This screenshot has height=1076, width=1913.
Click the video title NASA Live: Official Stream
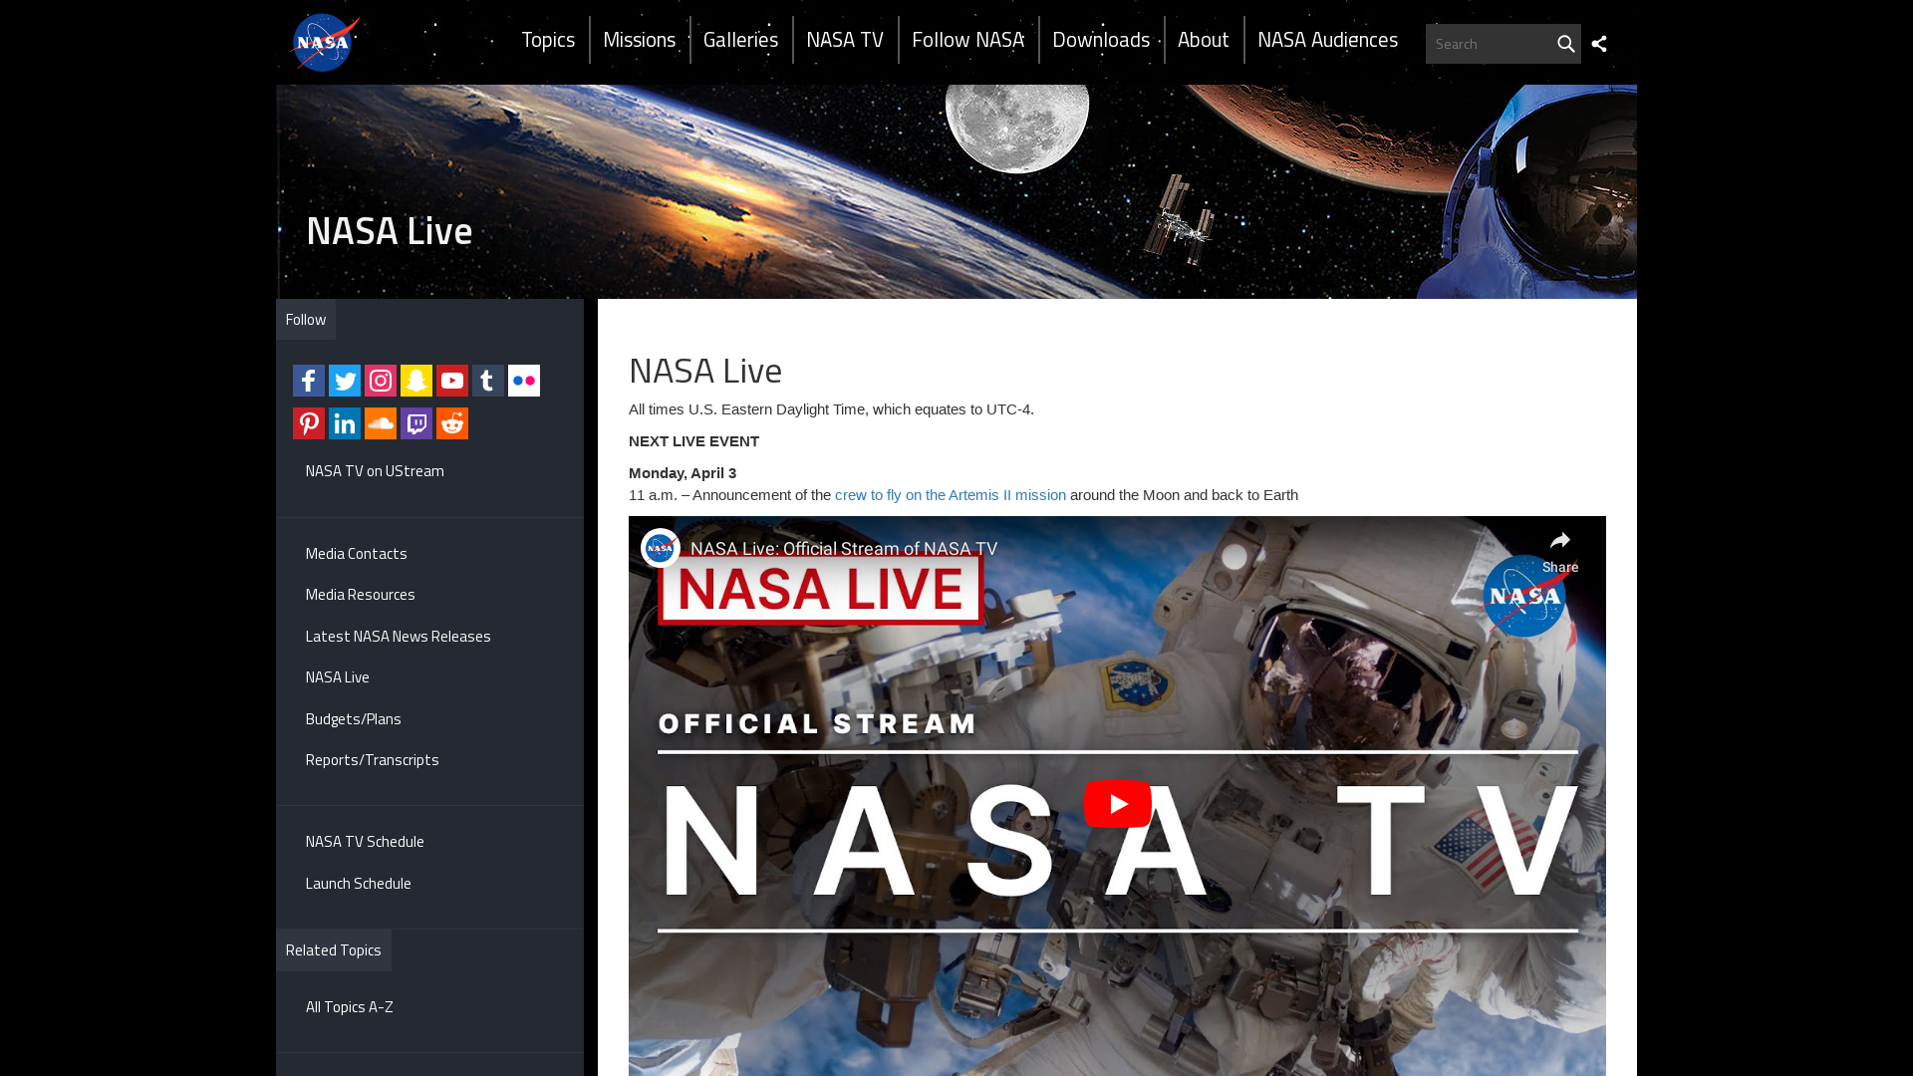(844, 549)
